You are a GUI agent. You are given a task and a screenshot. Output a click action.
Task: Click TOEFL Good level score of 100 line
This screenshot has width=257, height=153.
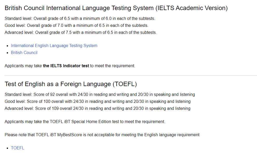98,101
